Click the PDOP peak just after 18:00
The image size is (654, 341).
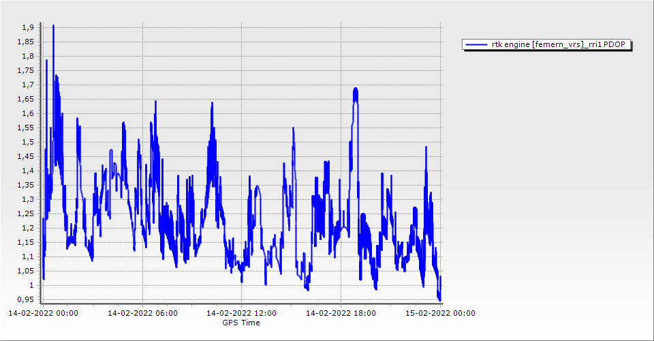click(355, 90)
